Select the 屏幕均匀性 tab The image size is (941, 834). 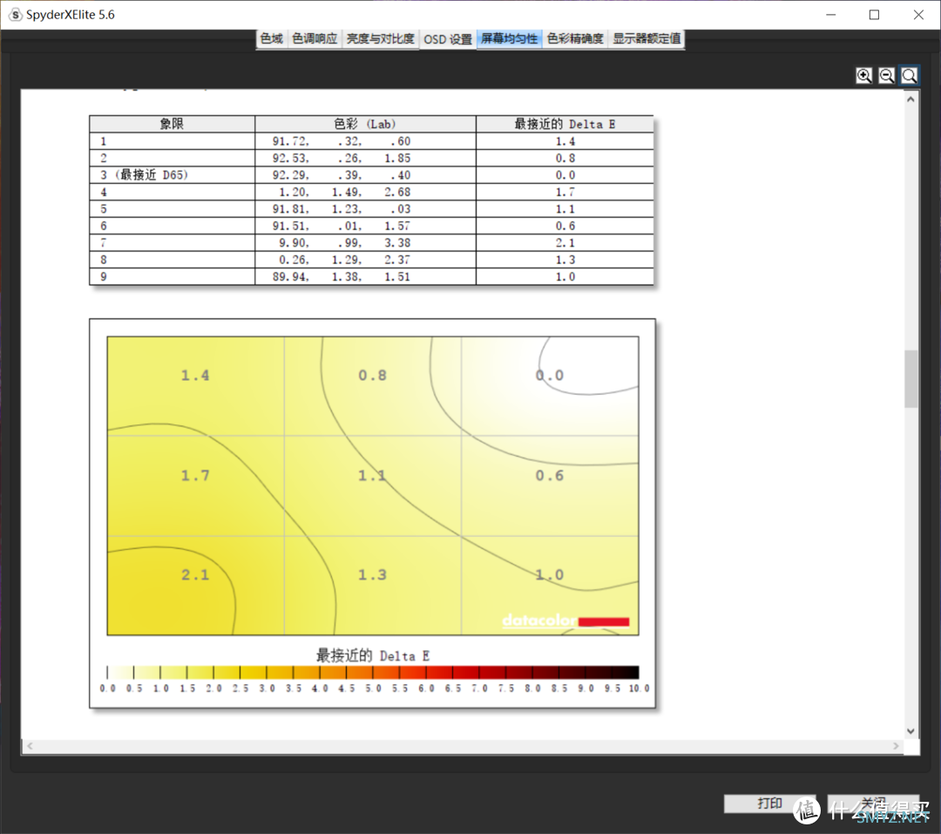pos(510,39)
